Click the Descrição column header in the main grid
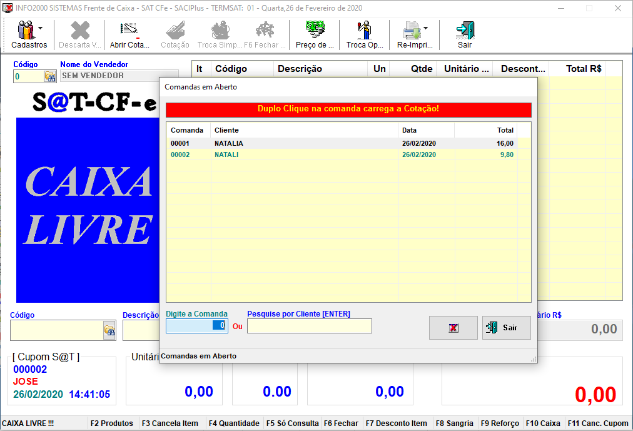The image size is (633, 431). point(320,69)
